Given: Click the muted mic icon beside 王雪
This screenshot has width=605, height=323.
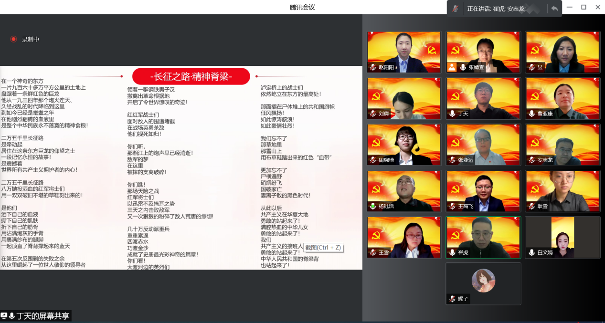Looking at the screenshot, I should [x=373, y=252].
